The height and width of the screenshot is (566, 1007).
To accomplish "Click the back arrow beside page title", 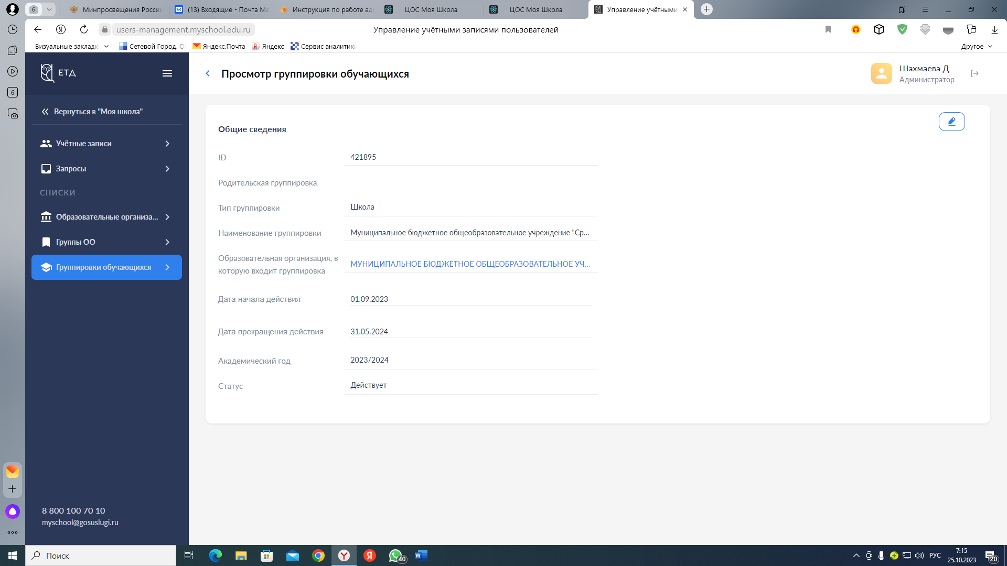I will pyautogui.click(x=208, y=74).
